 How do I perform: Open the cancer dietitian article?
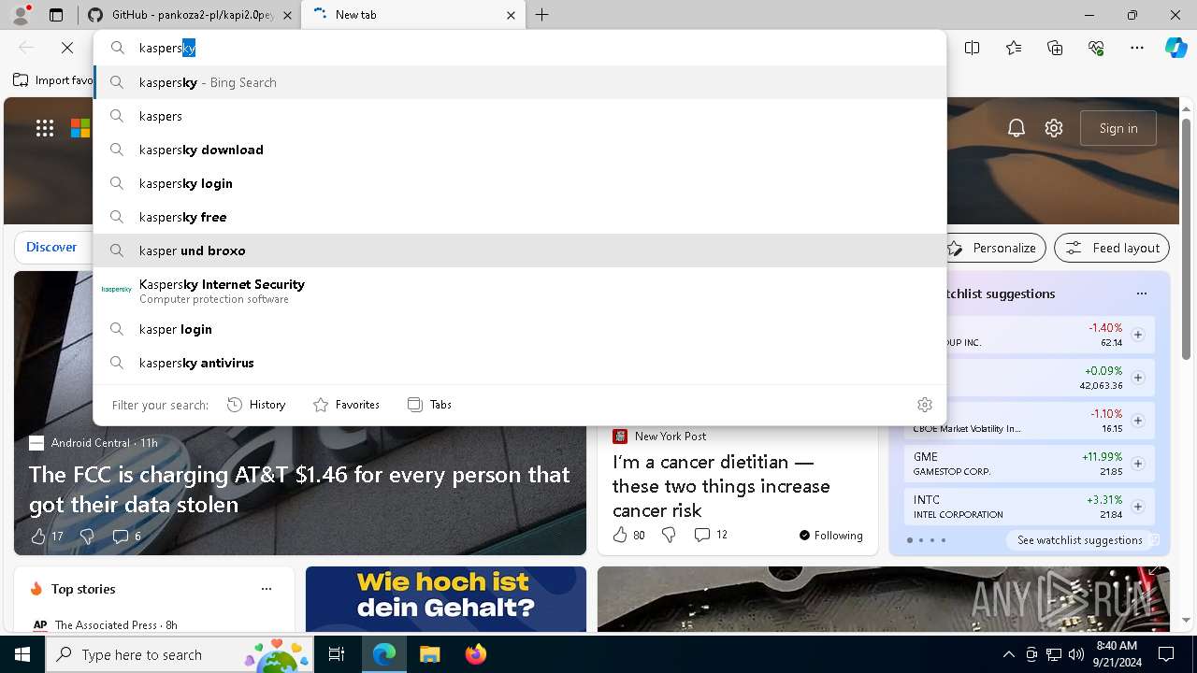pos(721,486)
